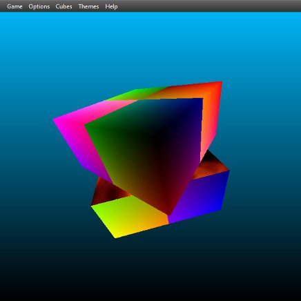
Task: Open the Cubes menu
Action: (x=64, y=6)
